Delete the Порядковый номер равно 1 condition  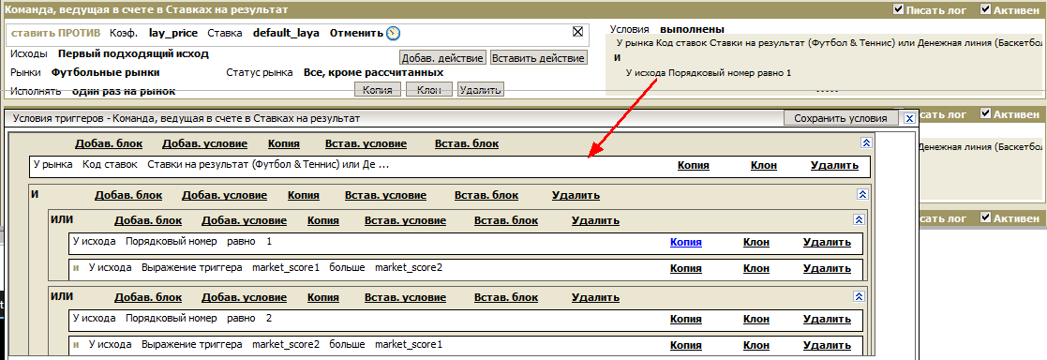click(828, 243)
